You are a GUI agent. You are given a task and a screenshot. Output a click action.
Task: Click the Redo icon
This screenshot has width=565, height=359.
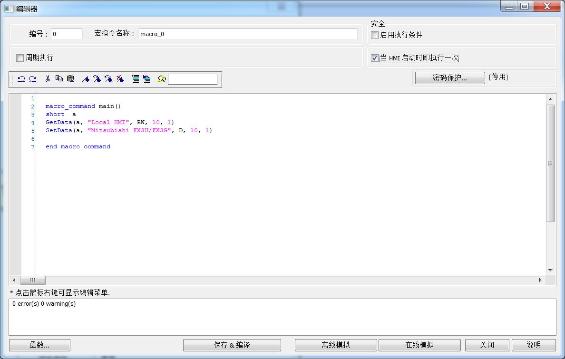coord(32,78)
